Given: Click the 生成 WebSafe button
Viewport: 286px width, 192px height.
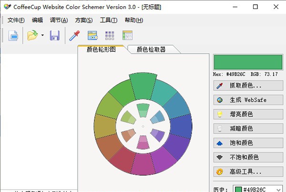Looking at the screenshot, I should (x=245, y=100).
